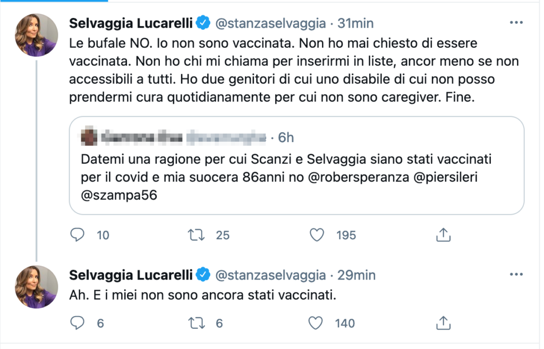The image size is (544, 349).
Task: Retweet the second tweet with 6 retweets
Action: [x=197, y=322]
